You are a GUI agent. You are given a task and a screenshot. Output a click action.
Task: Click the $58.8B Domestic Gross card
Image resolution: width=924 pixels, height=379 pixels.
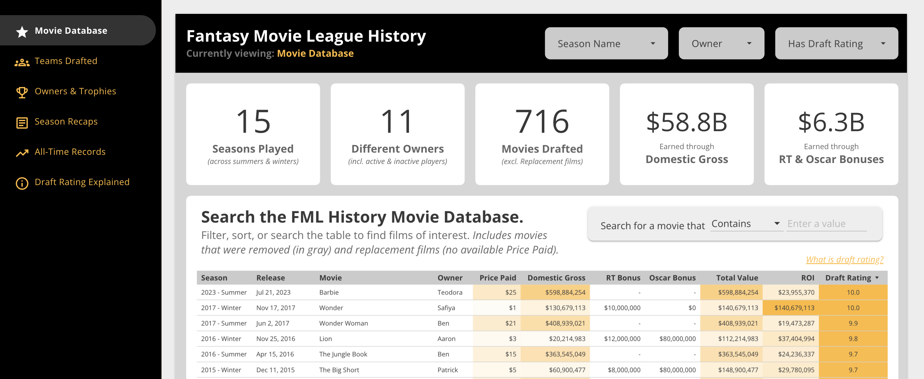point(687,134)
